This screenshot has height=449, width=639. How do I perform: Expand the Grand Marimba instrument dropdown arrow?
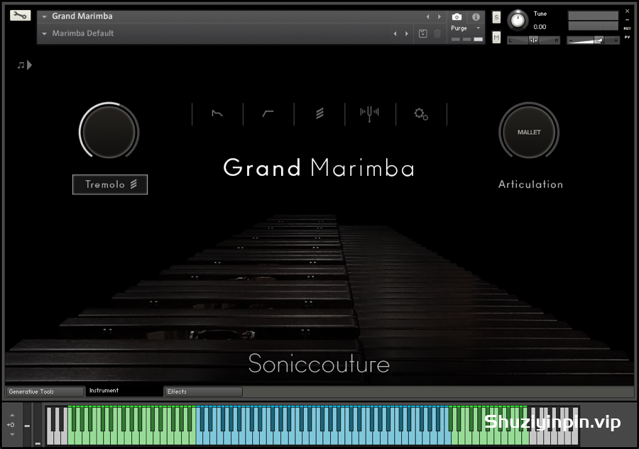[45, 17]
